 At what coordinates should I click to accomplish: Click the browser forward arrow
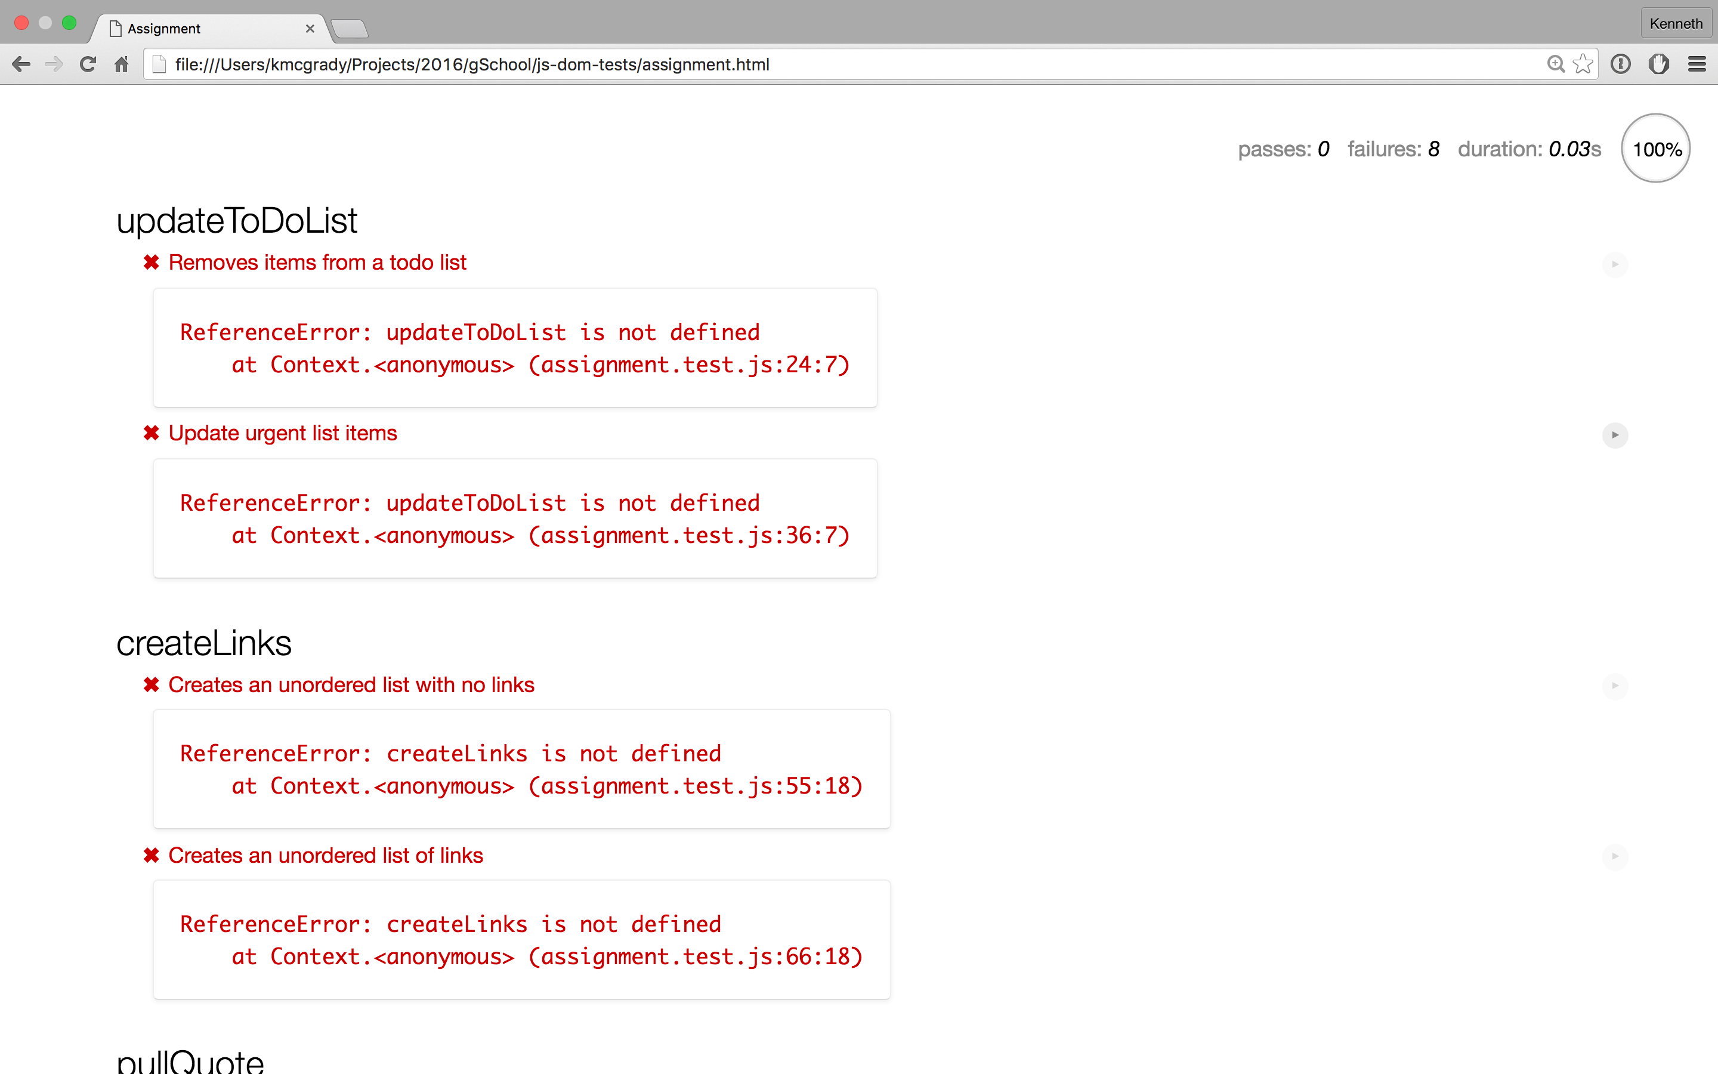point(54,64)
